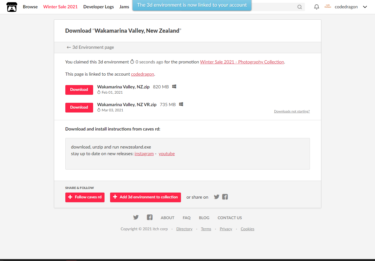375x261 pixels.
Task: Share on Facebook next to 'or share on'
Action: point(225,197)
